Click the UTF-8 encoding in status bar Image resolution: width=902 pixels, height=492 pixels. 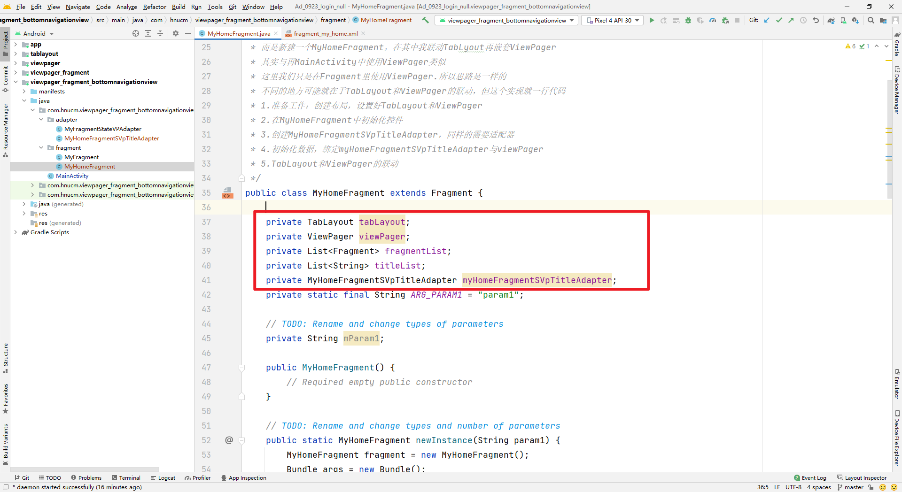click(793, 487)
